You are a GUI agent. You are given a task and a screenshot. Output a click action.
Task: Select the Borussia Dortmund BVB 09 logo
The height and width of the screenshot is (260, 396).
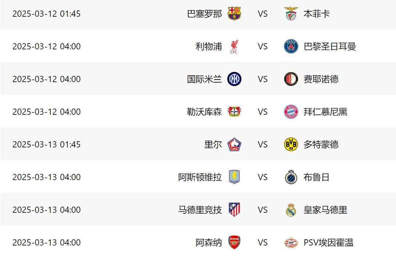coord(291,145)
